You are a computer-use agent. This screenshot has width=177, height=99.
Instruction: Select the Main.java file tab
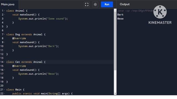point(8,4)
